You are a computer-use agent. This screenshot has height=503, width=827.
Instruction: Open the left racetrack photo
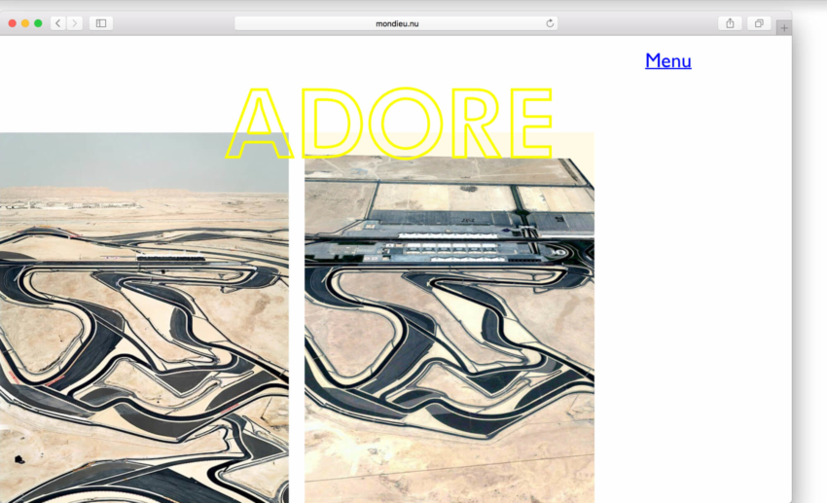pyautogui.click(x=144, y=317)
